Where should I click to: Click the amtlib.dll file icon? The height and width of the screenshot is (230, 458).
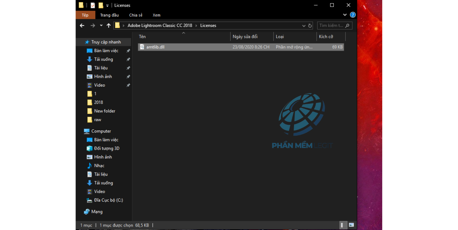(142, 47)
